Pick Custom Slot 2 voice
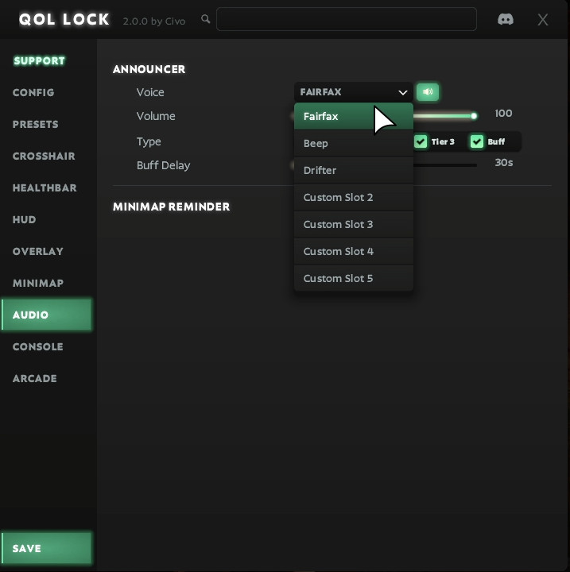This screenshot has height=572, width=570. 353,197
